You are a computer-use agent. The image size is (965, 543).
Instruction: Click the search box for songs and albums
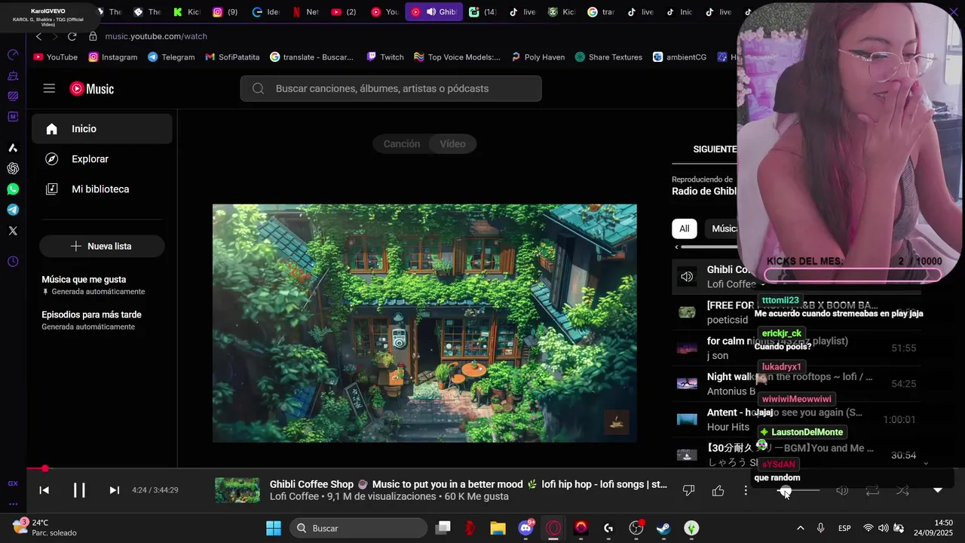tap(391, 88)
